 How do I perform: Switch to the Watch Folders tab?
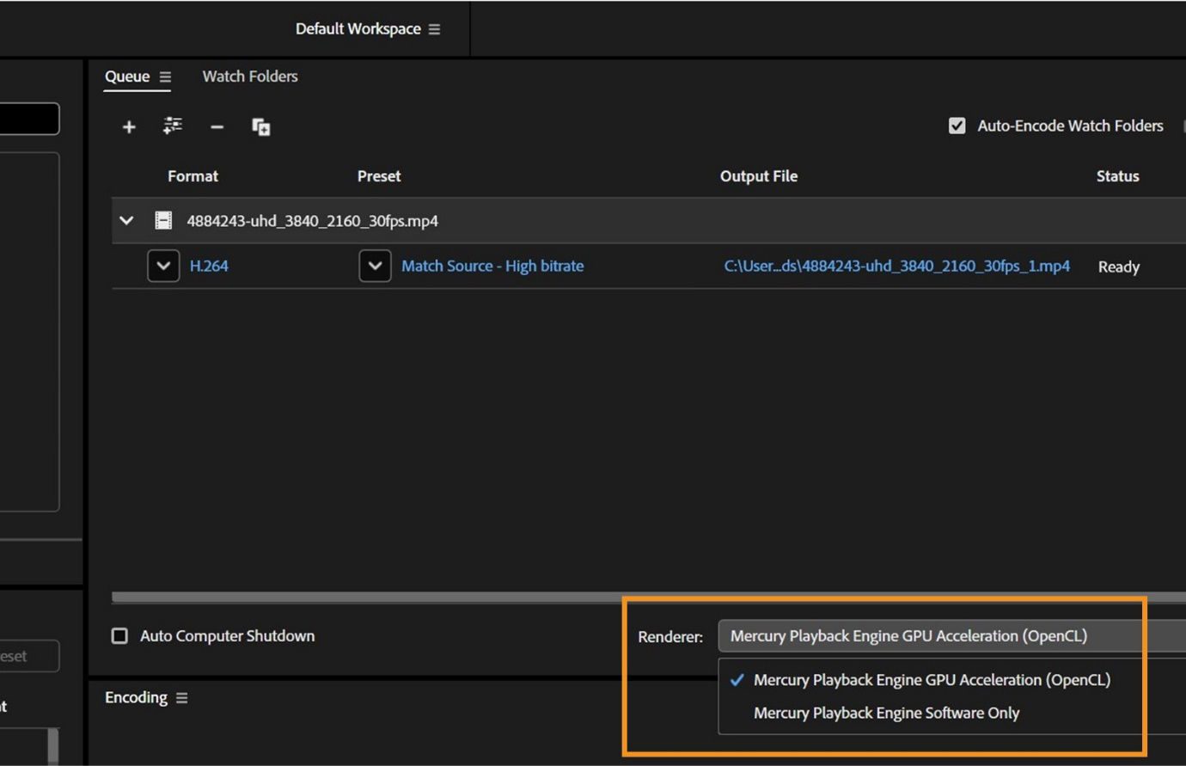pos(249,76)
